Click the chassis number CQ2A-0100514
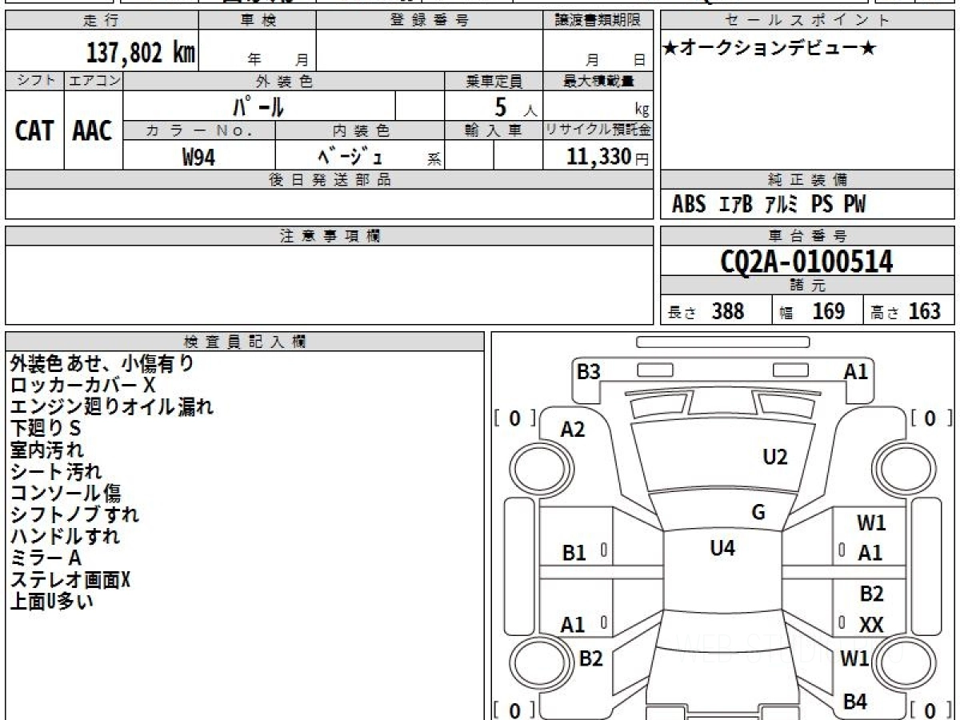 [x=806, y=262]
